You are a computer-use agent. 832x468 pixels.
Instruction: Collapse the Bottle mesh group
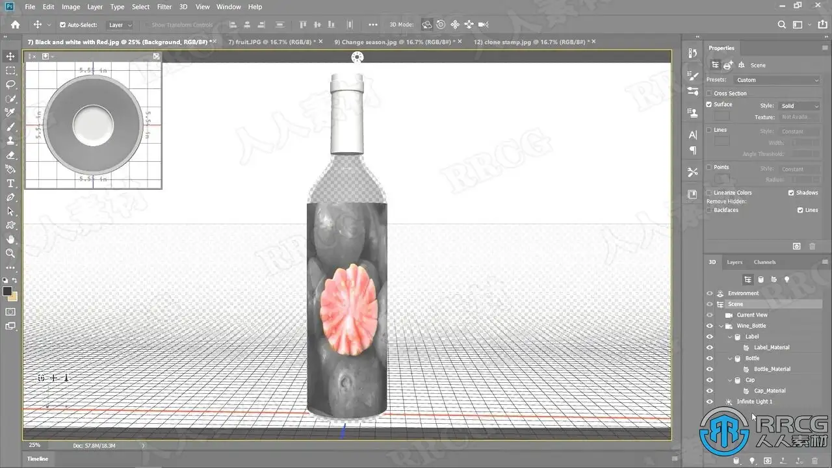point(730,358)
